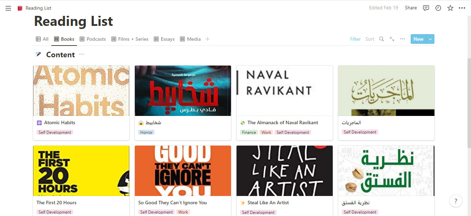Open The First 20 Hours cover
This screenshot has height=216, width=471.
click(x=81, y=171)
